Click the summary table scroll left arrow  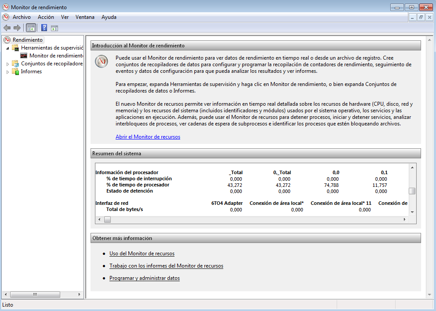coord(99,219)
